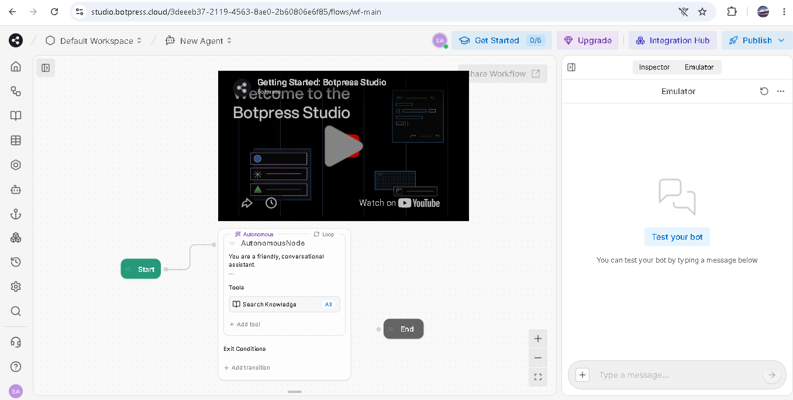Screen dimensions: 793x400
Task: Click the Upgrade button
Action: tap(588, 40)
